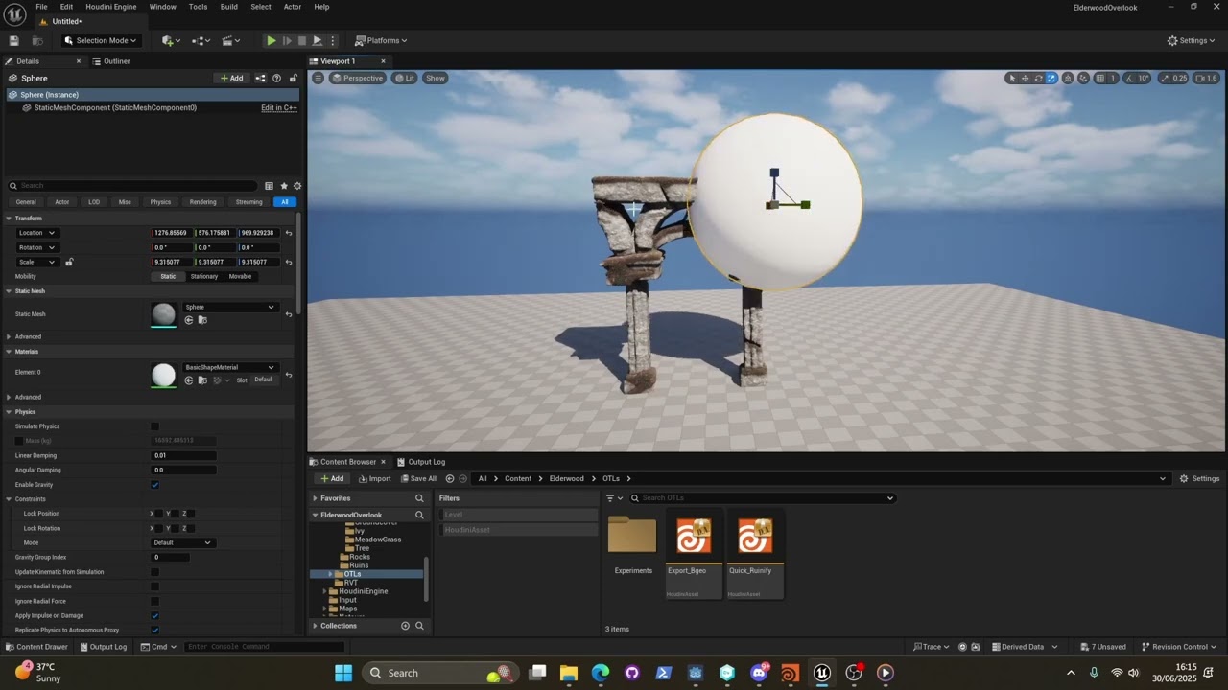This screenshot has height=690, width=1228.
Task: Open the property matrix grid icon
Action: (x=269, y=186)
